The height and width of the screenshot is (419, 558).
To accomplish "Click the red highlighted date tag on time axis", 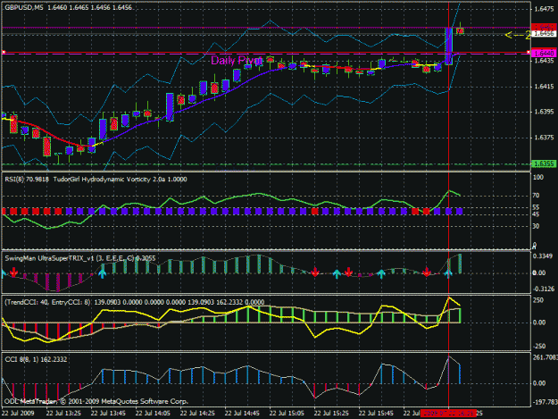I will [448, 414].
